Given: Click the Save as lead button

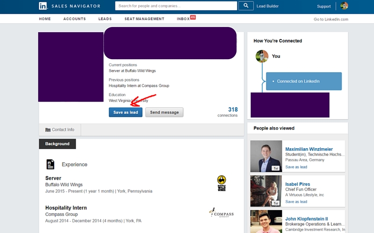Looking at the screenshot, I should click(x=125, y=112).
